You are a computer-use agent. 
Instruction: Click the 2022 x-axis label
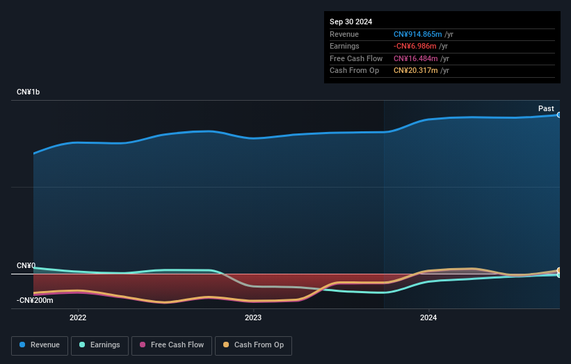pos(78,317)
